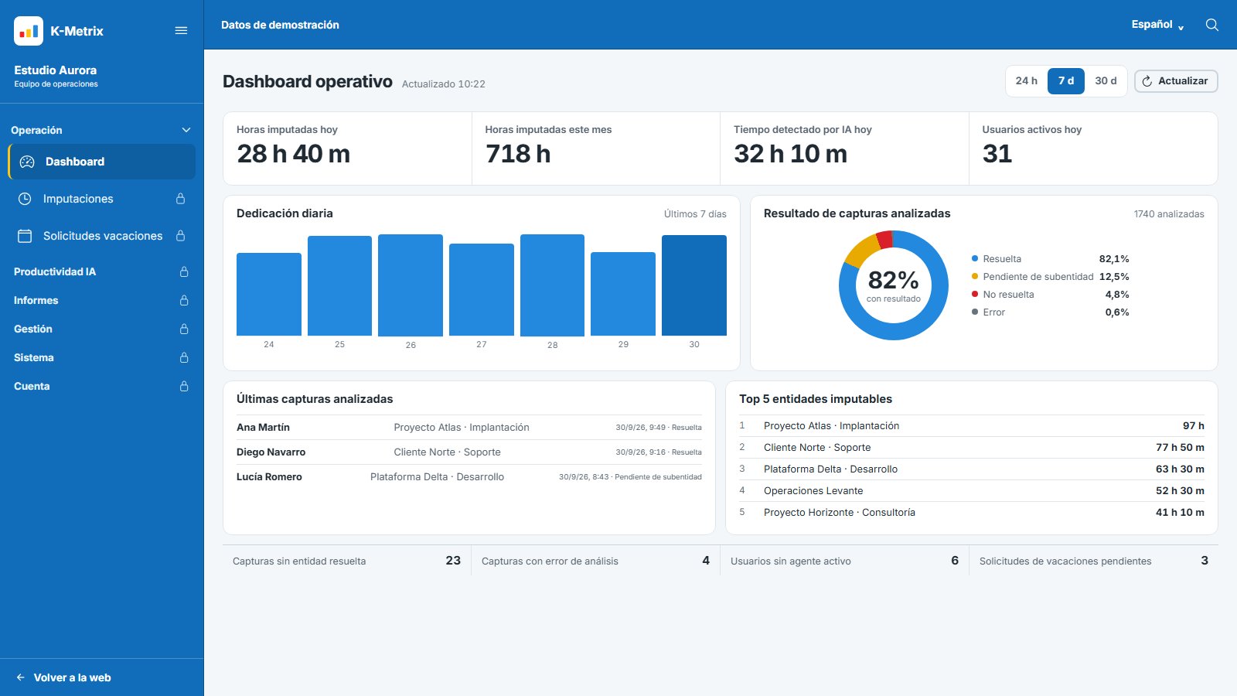Click the lock icon beside Imputaciones
1237x696 pixels.
pos(180,199)
